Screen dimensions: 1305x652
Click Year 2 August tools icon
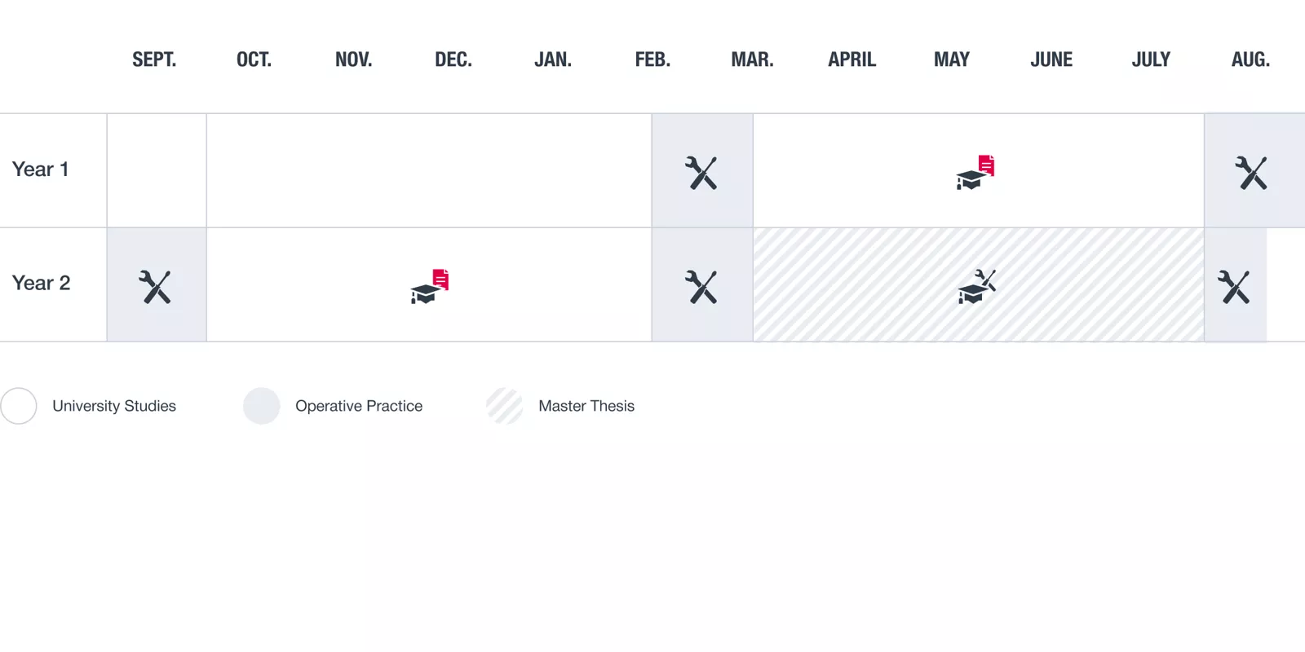coord(1234,287)
